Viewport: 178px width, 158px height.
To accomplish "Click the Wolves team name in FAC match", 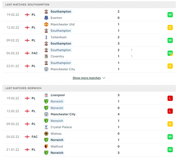I will coord(56,134).
